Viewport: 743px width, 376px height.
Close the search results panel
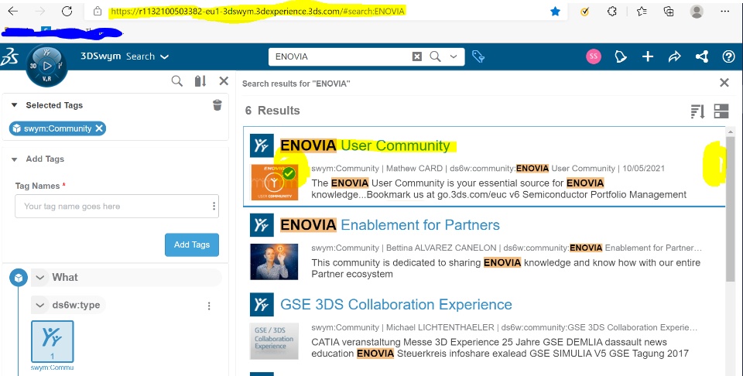click(724, 83)
